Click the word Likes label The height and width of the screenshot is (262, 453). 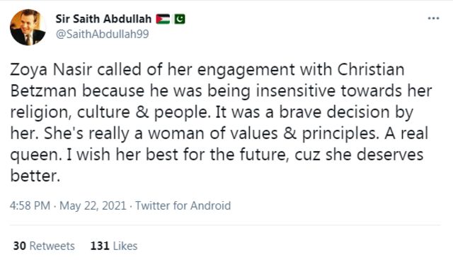[x=125, y=246]
